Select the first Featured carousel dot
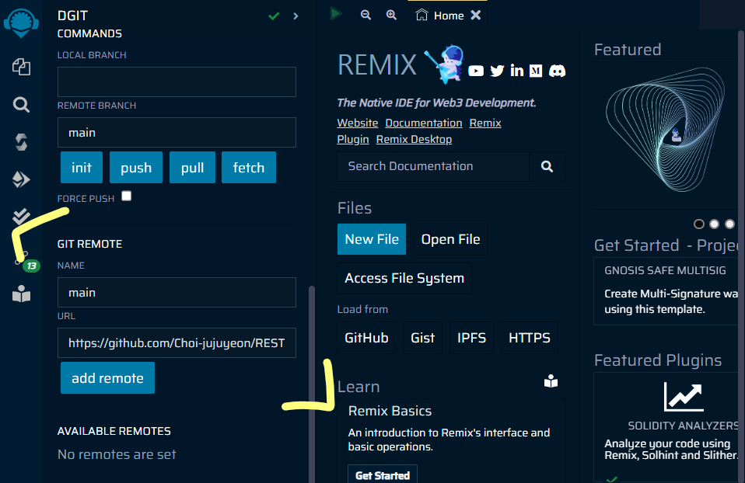This screenshot has height=483, width=745. point(699,224)
